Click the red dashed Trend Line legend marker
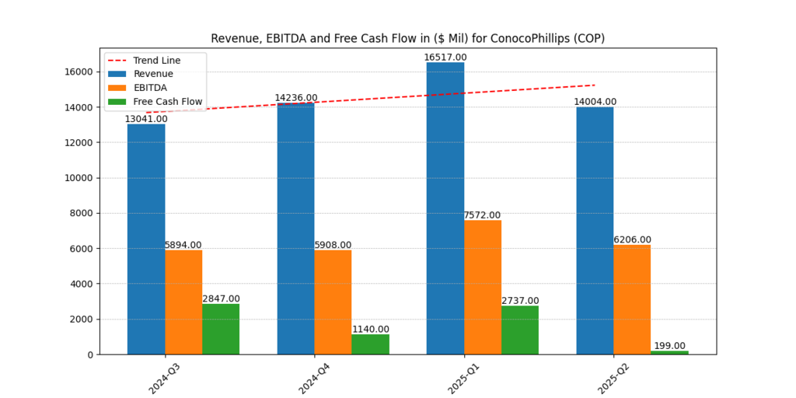This screenshot has height=398, width=796. pyautogui.click(x=118, y=60)
